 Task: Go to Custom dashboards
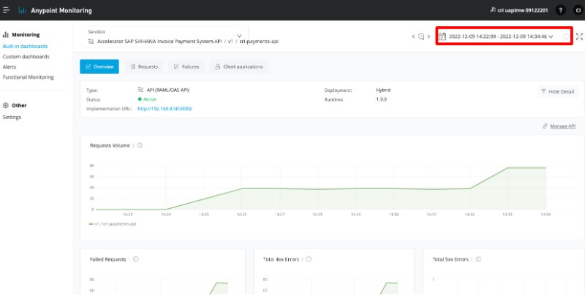[26, 57]
